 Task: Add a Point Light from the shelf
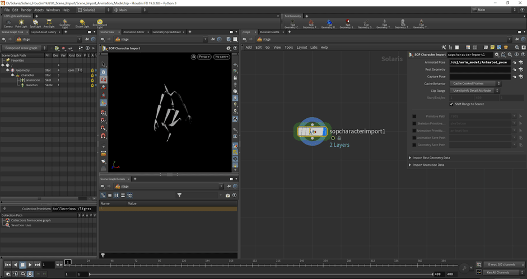click(x=21, y=24)
